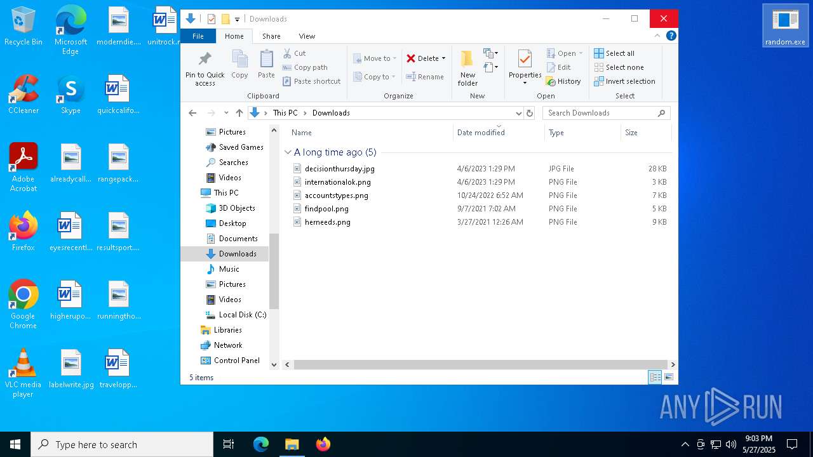This screenshot has height=457, width=813.
Task: Create a New folder
Action: click(x=467, y=68)
